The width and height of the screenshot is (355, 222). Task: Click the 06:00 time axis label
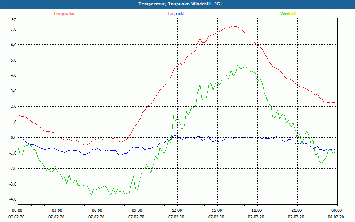98,210
